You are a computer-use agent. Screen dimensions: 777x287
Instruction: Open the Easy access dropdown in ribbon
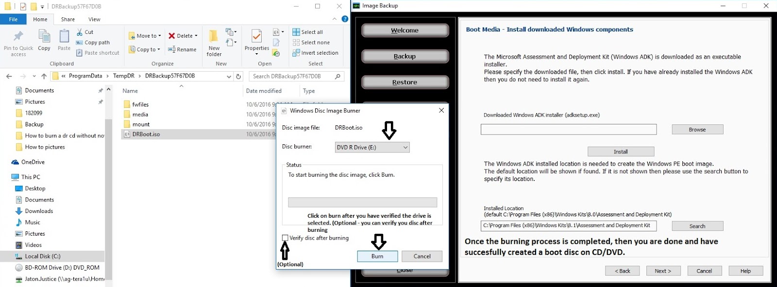pyautogui.click(x=231, y=43)
